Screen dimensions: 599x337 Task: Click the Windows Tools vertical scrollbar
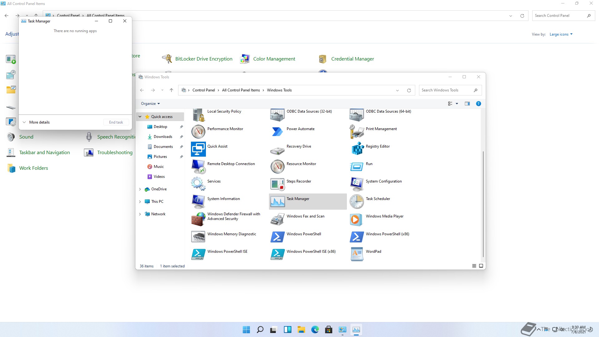pyautogui.click(x=483, y=204)
